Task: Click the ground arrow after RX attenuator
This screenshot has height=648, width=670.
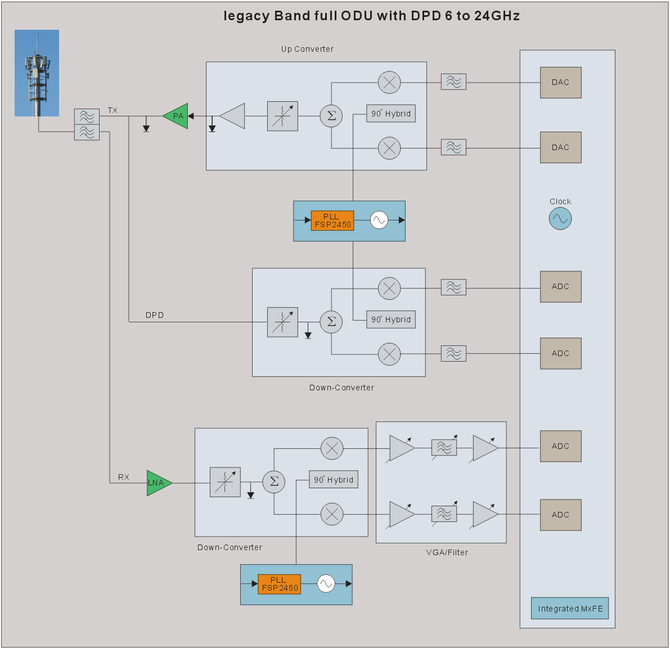Action: point(251,490)
